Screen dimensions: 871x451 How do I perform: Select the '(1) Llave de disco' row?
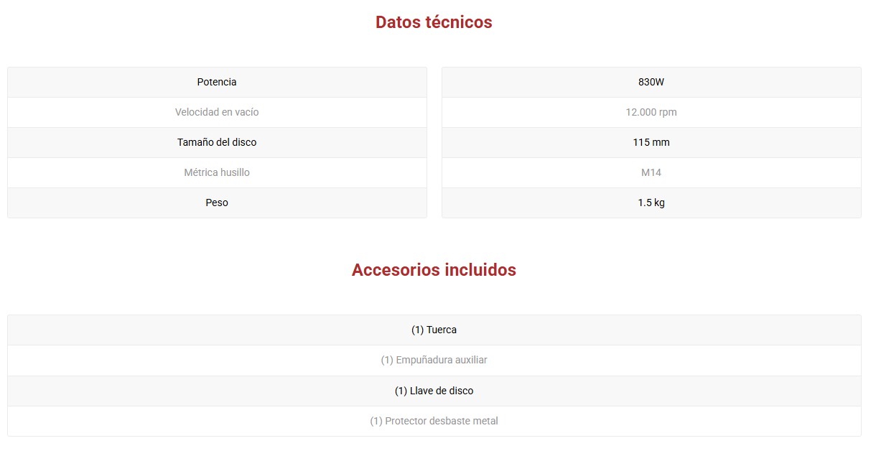pyautogui.click(x=434, y=391)
